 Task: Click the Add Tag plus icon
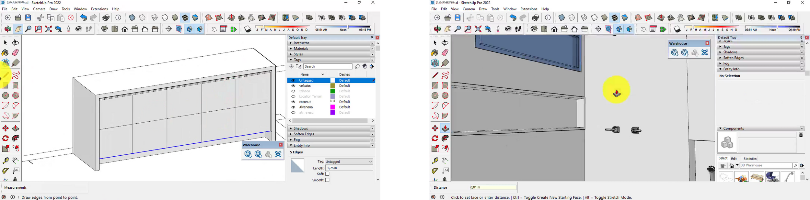point(291,67)
